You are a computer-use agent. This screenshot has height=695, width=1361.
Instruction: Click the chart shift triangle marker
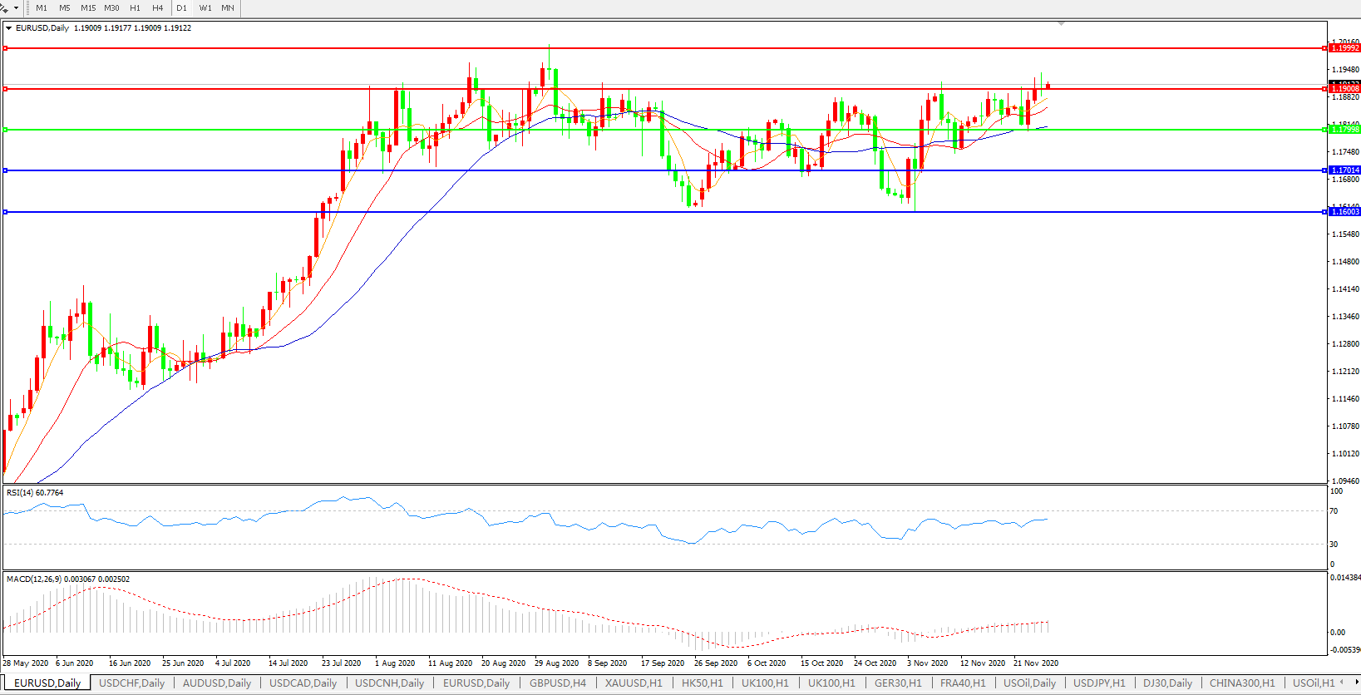coord(1061,24)
